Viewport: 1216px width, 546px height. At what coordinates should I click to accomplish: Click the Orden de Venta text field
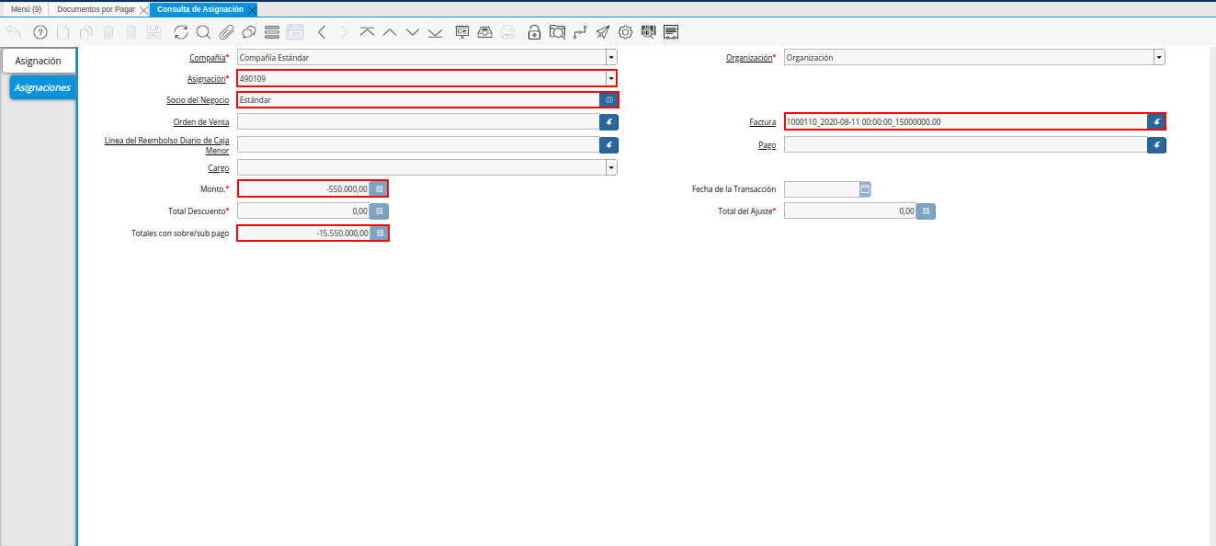(418, 121)
